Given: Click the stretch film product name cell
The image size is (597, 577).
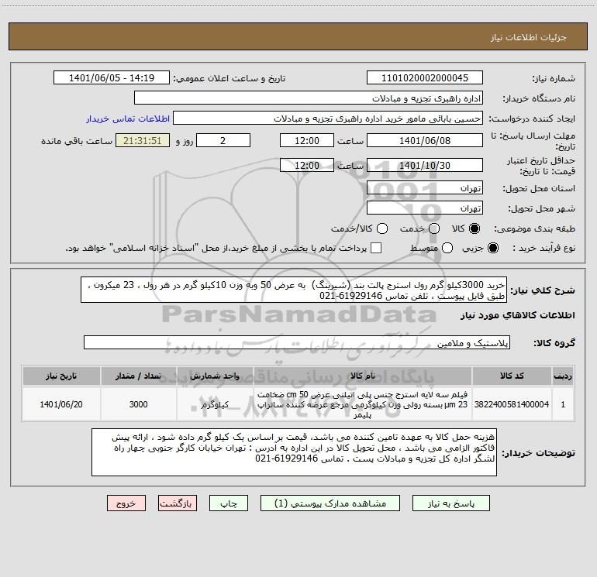Looking at the screenshot, I should (x=363, y=404).
